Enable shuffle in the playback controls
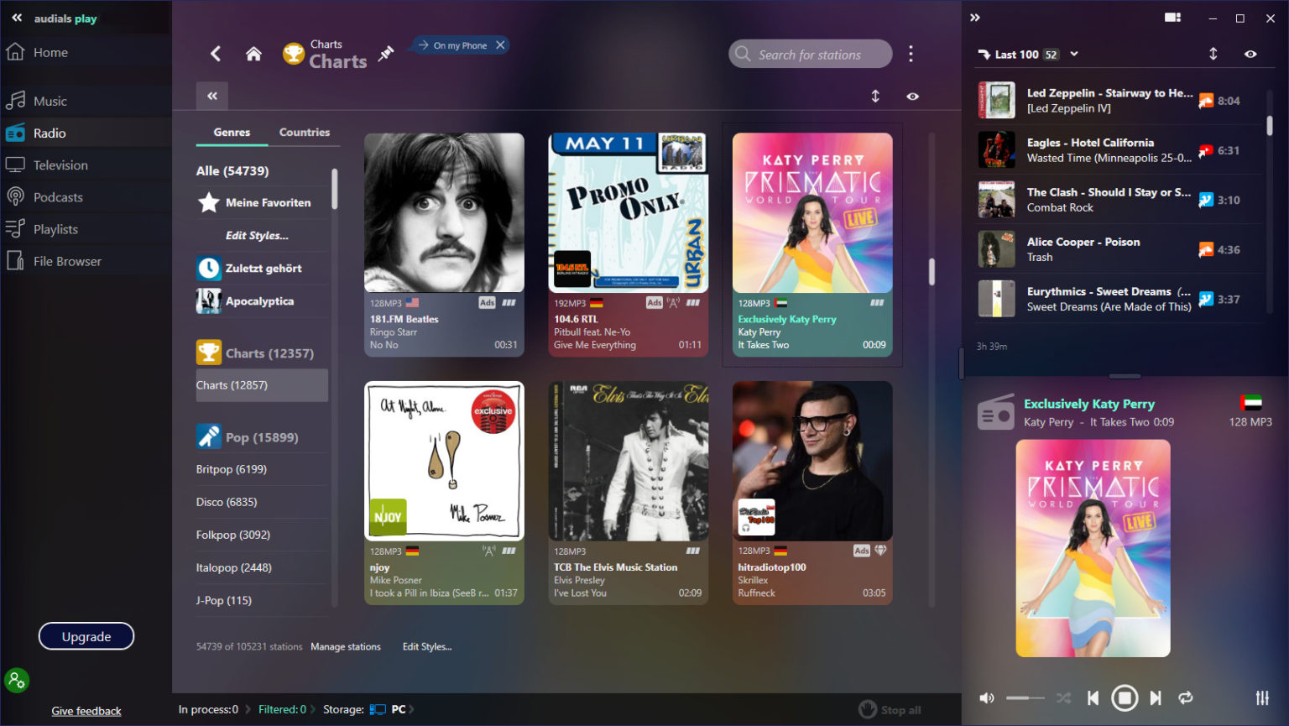The image size is (1289, 726). point(1063,697)
